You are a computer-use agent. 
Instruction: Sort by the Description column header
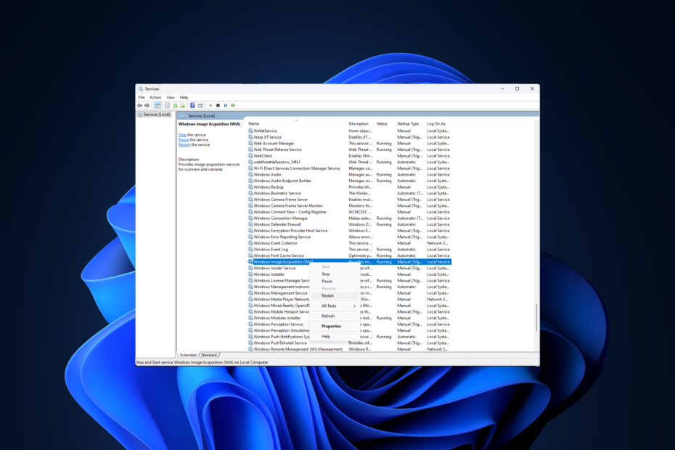(361, 123)
